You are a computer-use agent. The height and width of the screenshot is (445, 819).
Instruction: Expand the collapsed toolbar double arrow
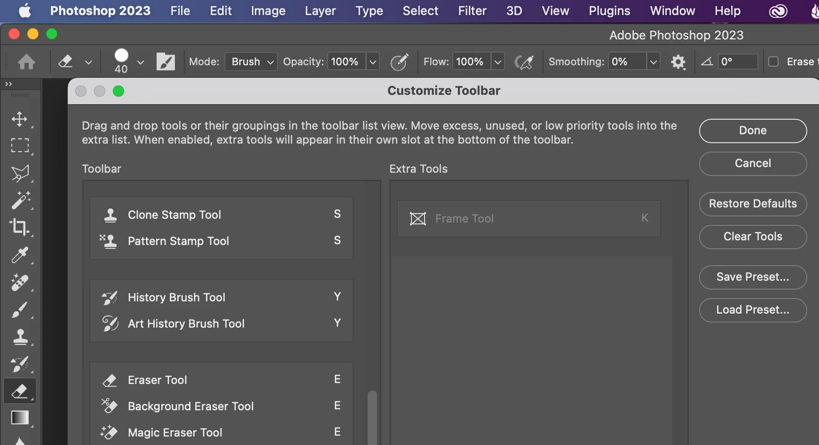(8, 84)
